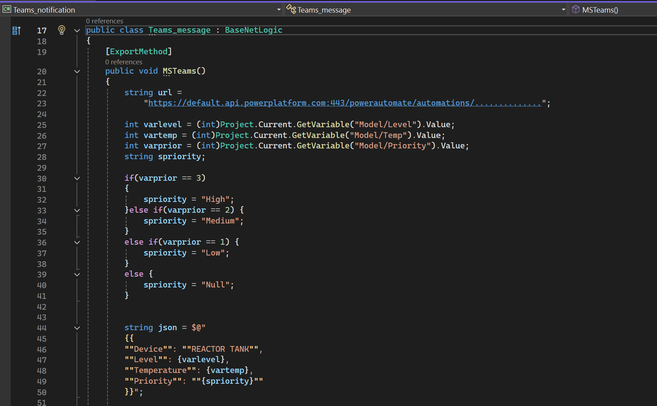
Task: Click 'string spriority;' declaration on line 28
Action: click(x=165, y=156)
